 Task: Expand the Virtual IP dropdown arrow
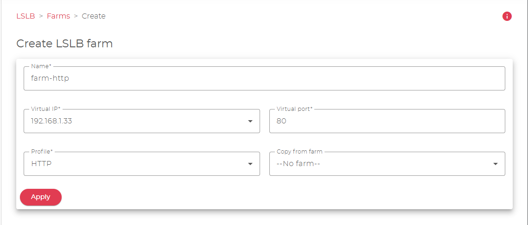pyautogui.click(x=250, y=122)
